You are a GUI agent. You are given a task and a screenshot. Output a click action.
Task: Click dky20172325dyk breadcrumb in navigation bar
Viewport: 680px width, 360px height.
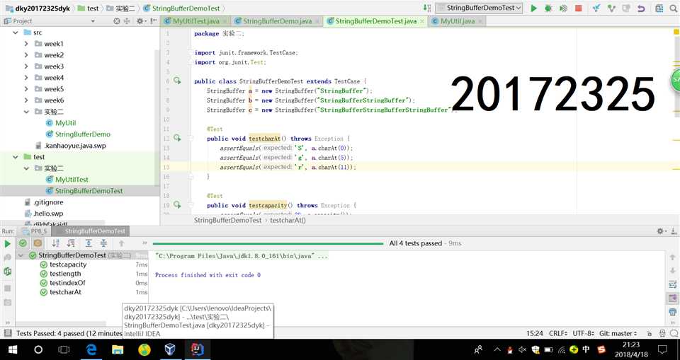pos(38,8)
